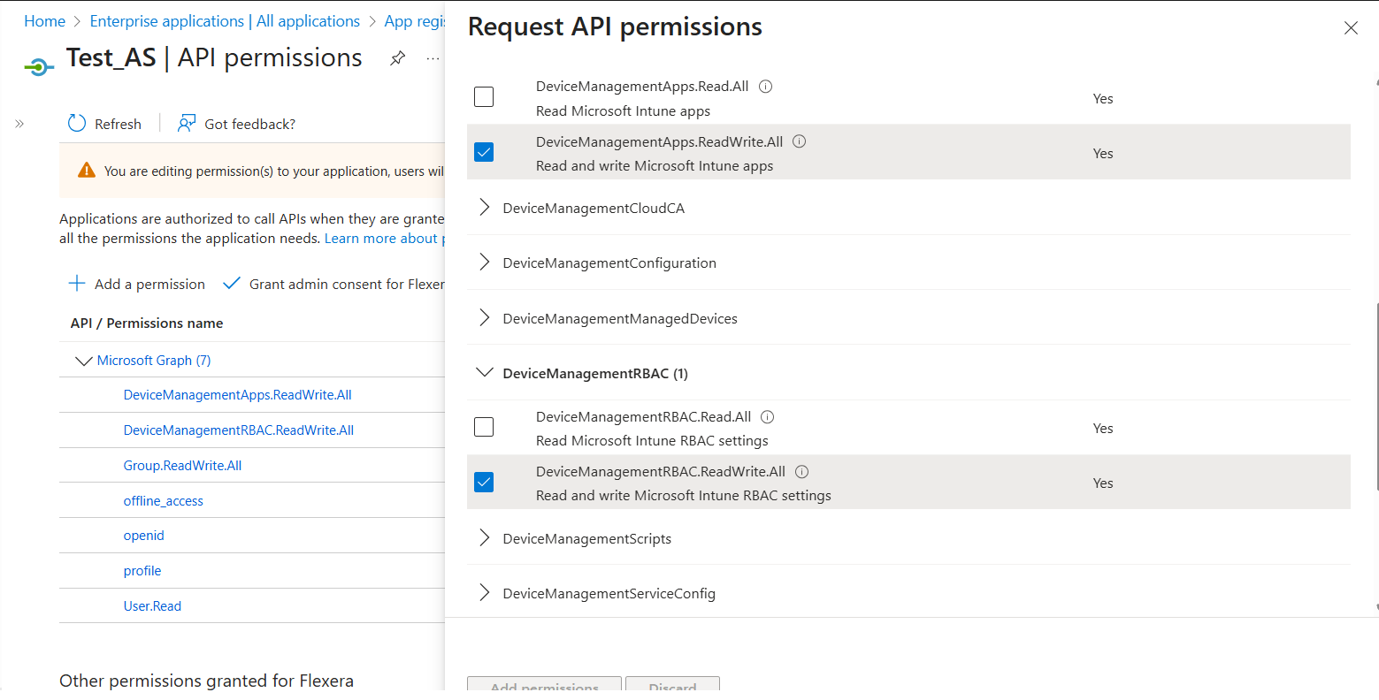1379x700 pixels.
Task: Open the openid permission
Action: pyautogui.click(x=144, y=536)
